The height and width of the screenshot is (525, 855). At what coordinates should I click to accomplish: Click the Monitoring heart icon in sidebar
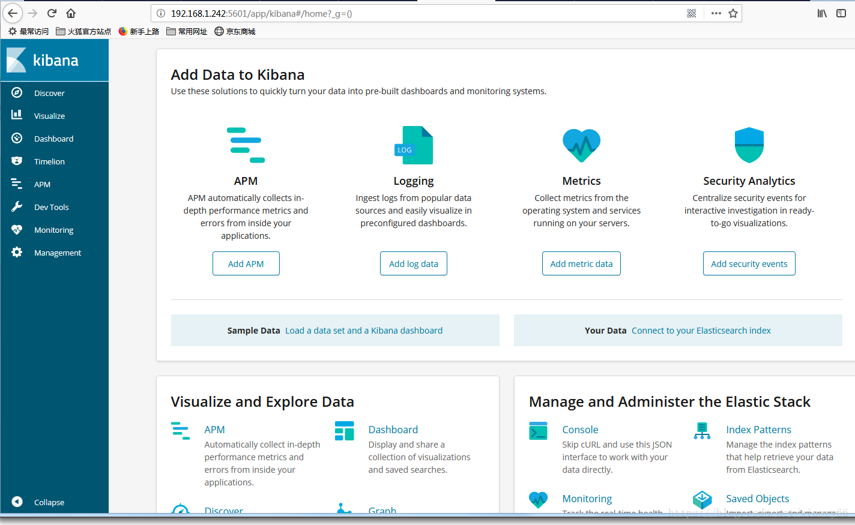(x=17, y=229)
